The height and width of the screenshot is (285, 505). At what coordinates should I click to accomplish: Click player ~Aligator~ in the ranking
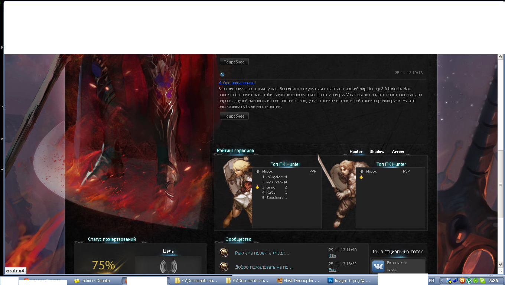coord(275,177)
